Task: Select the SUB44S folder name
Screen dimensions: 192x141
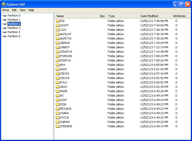Action: [65, 122]
